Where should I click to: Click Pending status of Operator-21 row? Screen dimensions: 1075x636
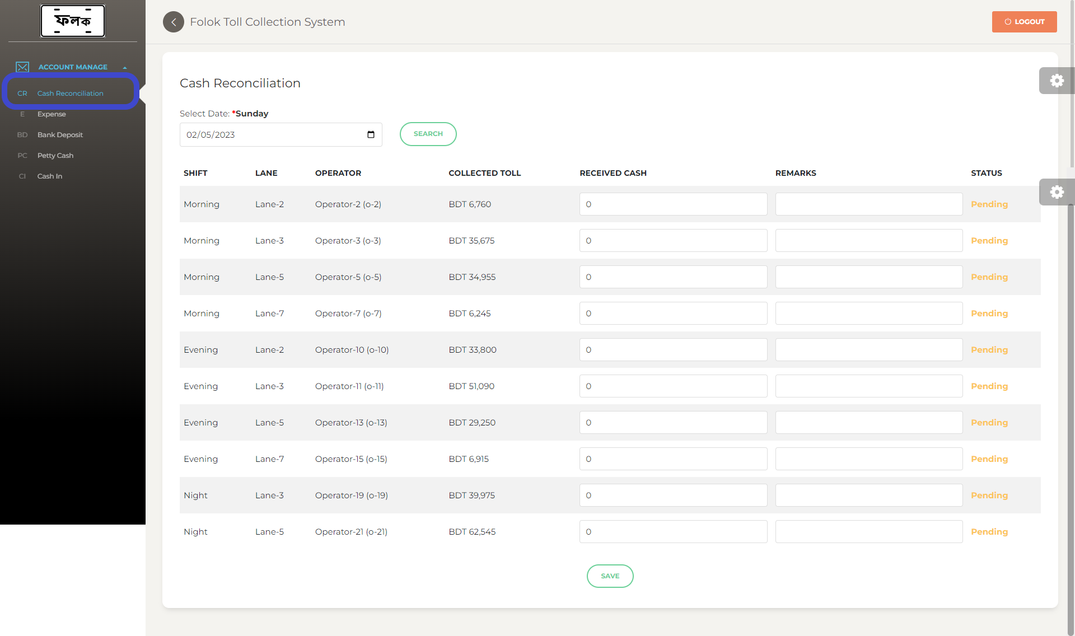(x=989, y=532)
